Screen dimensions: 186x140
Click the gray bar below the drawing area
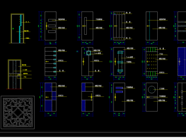coord(93,138)
